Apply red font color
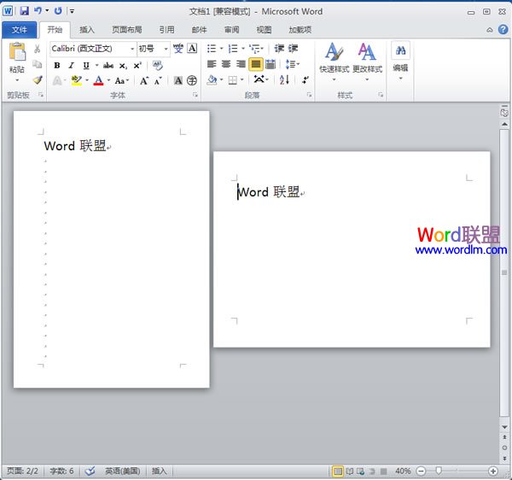Image resolution: width=512 pixels, height=480 pixels. point(99,80)
